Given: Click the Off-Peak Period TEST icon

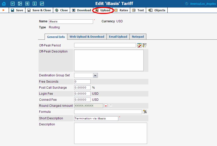Looking at the screenshot, I should coord(145,45).
